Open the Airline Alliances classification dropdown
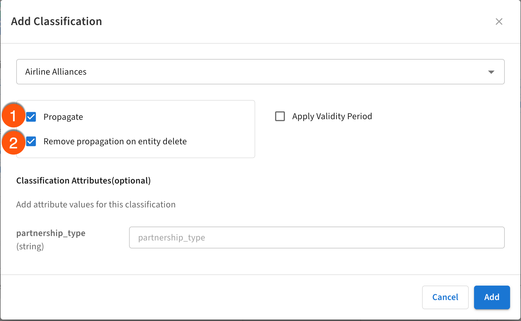 point(260,72)
